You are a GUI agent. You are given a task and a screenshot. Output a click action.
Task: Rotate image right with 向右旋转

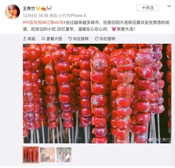[x=105, y=39]
